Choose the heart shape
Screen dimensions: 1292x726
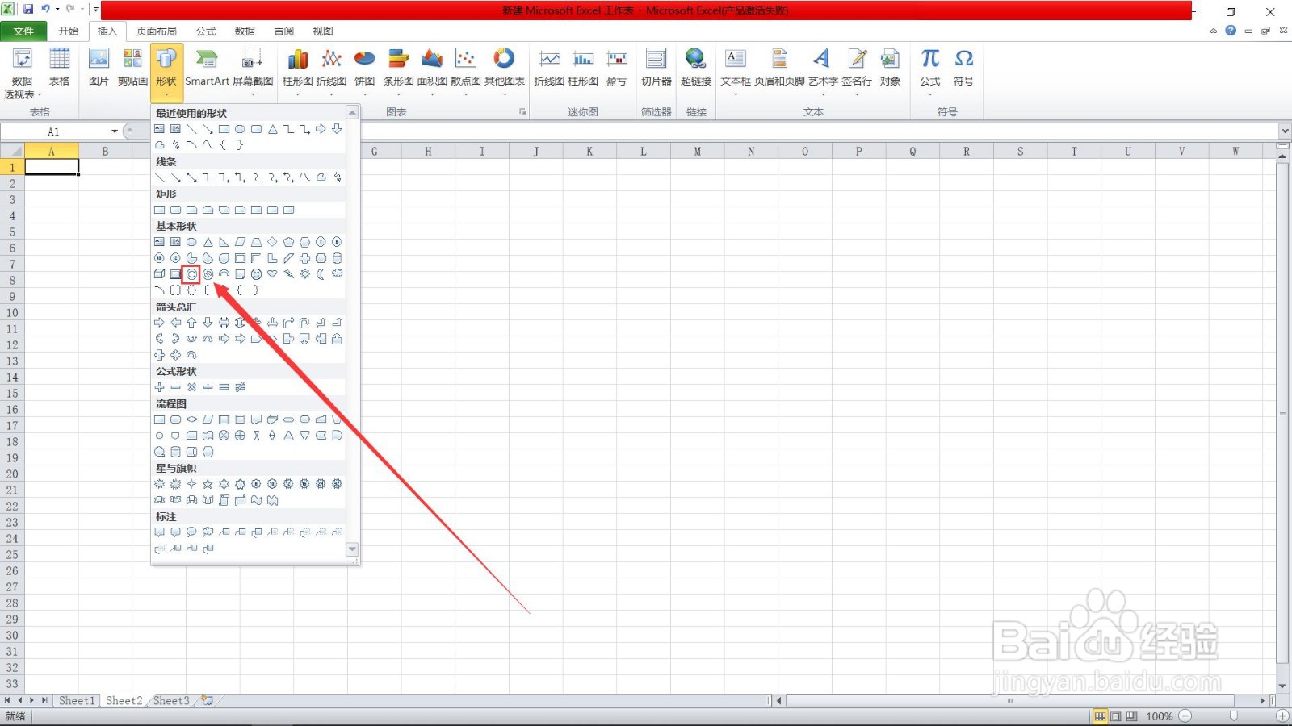[272, 274]
